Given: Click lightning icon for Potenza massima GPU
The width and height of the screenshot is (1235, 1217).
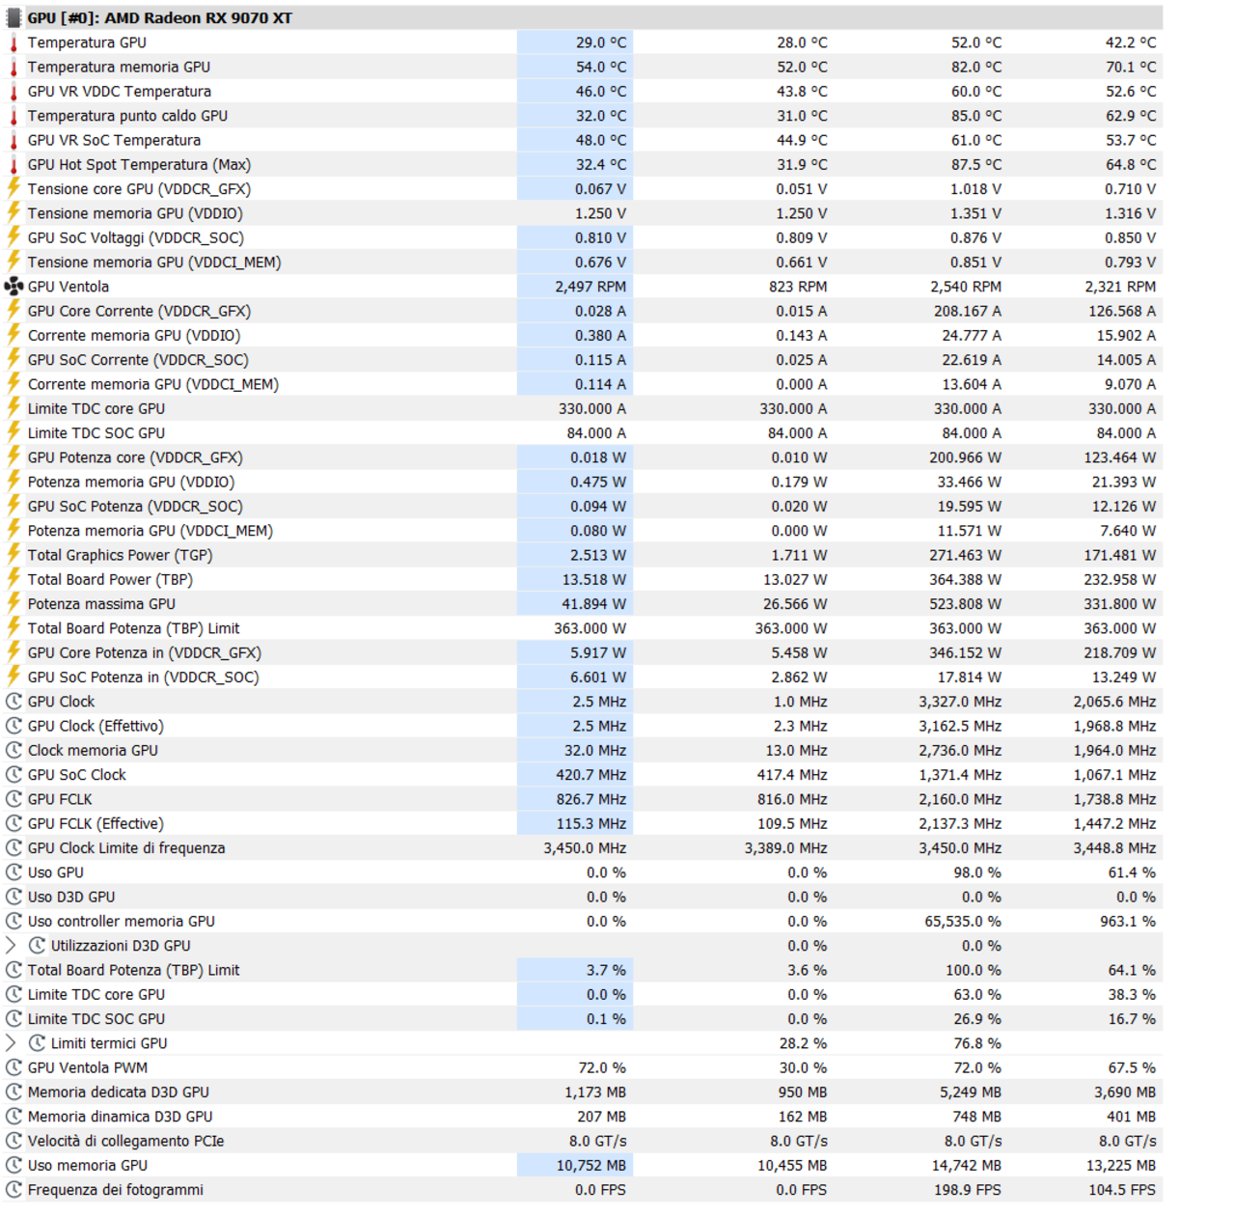Looking at the screenshot, I should 14,603.
